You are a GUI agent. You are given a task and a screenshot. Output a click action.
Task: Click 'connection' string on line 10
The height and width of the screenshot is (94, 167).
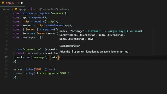[x=32, y=49]
